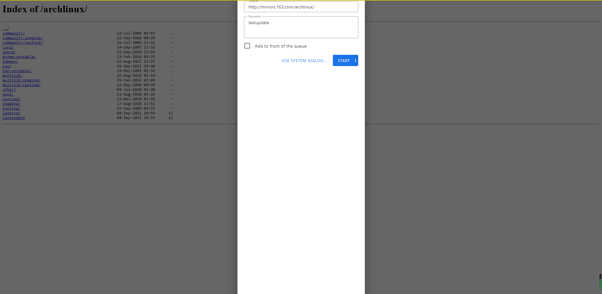Screen dimensions: 602x294
Task: Open the START button's three-dot options menu
Action: pos(355,61)
